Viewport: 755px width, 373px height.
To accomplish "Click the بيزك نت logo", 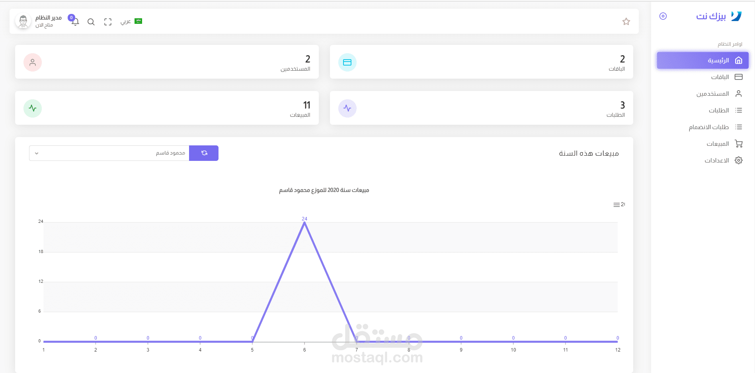I will [x=718, y=16].
